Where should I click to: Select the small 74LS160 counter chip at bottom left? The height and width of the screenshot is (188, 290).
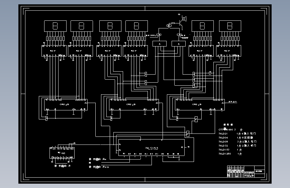point(62,153)
